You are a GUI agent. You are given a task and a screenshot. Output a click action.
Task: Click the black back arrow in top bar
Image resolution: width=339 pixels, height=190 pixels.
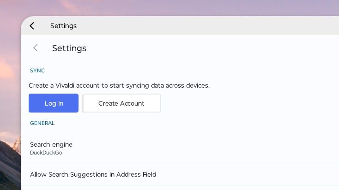pyautogui.click(x=32, y=26)
